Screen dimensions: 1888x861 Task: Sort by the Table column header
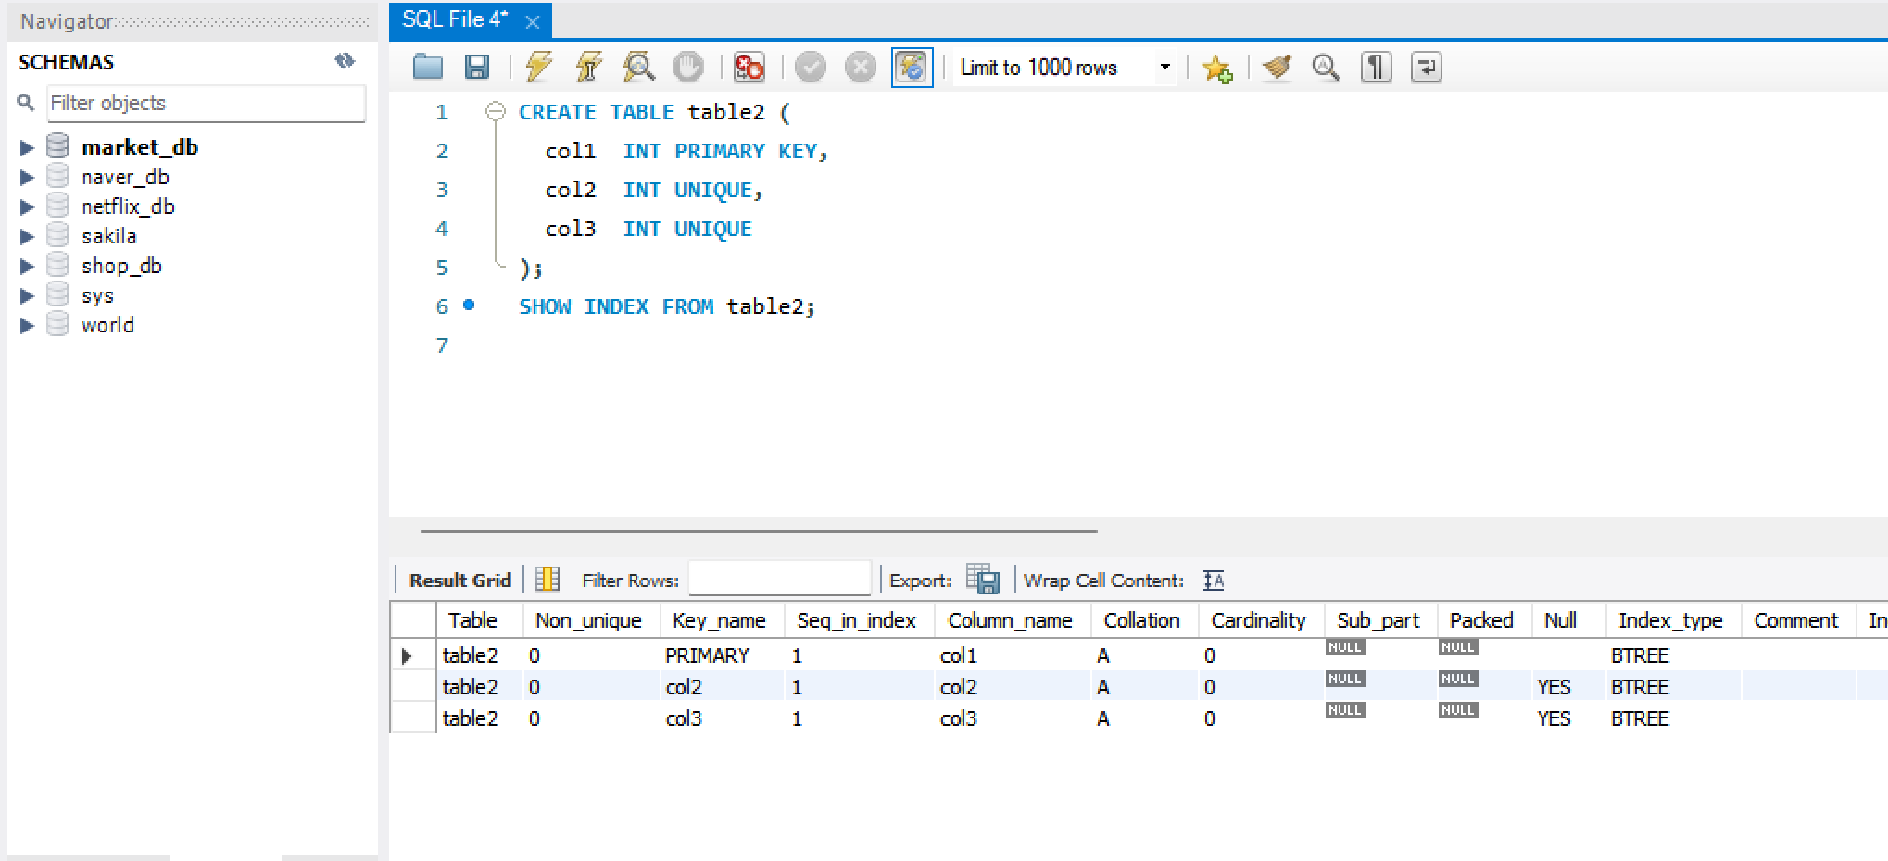point(480,620)
